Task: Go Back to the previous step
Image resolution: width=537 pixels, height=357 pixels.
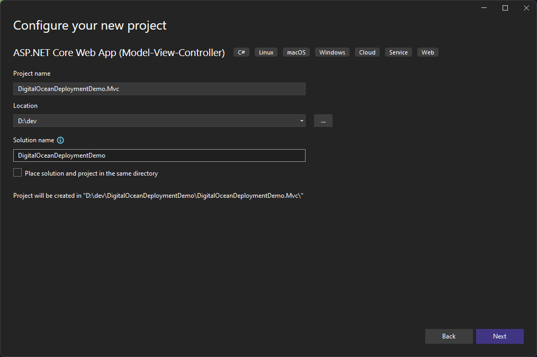Action: tap(449, 336)
